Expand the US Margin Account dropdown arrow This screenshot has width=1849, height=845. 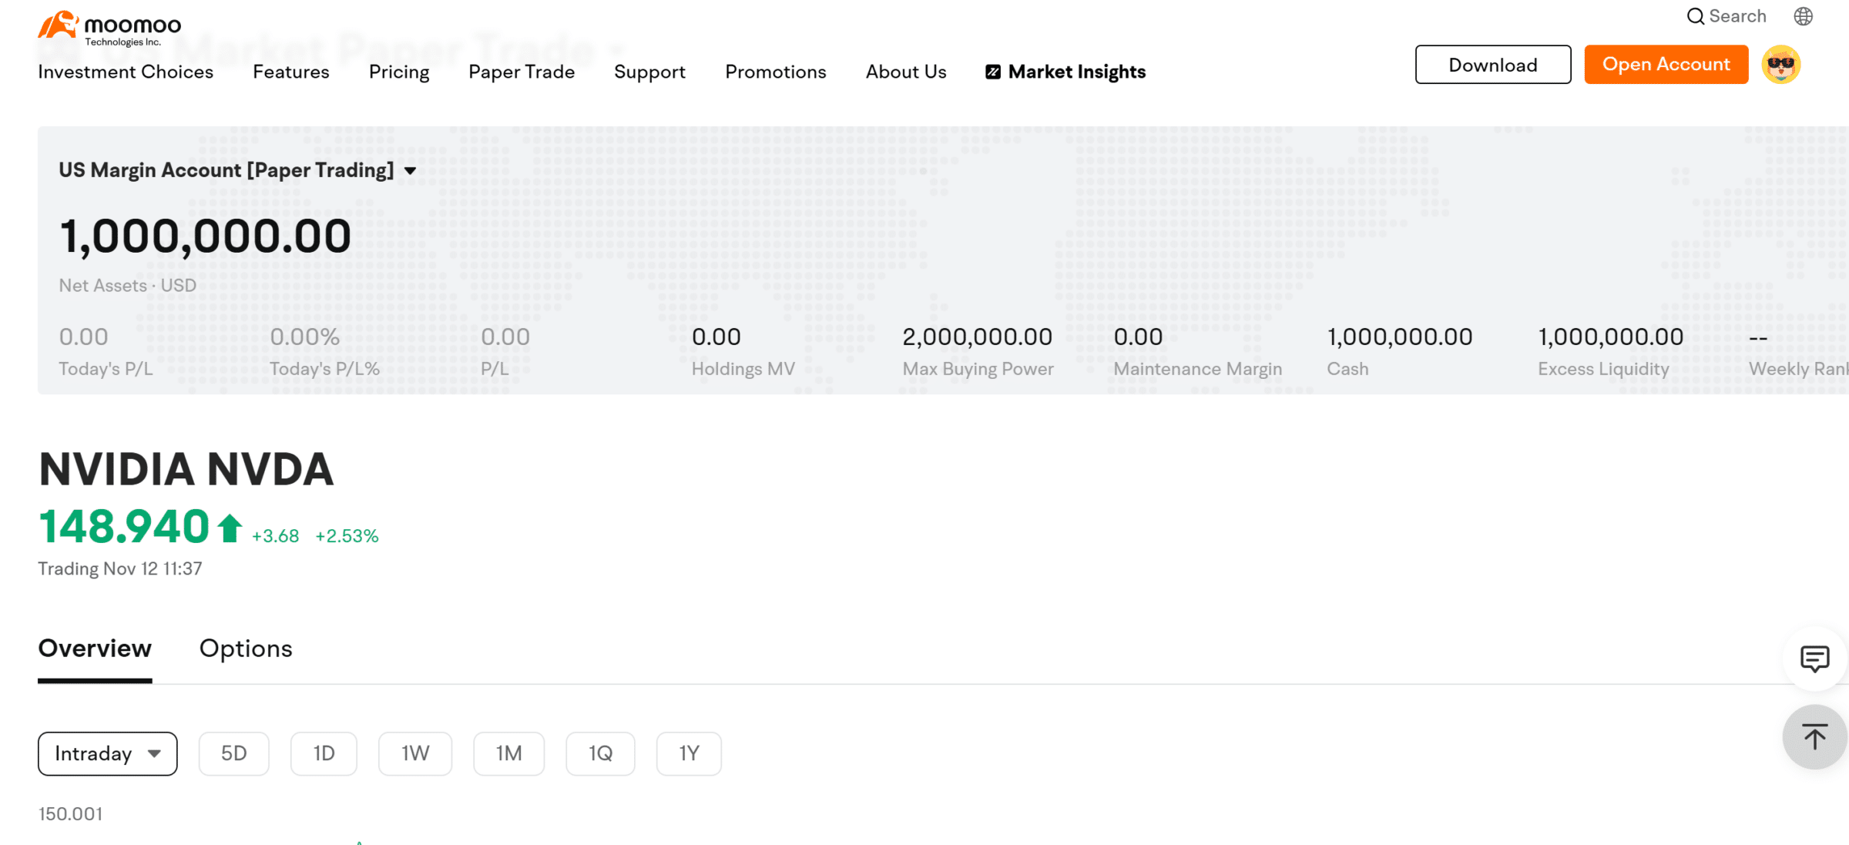pos(411,171)
